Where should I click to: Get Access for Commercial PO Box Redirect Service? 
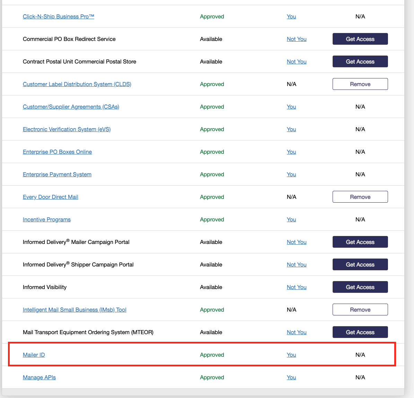click(x=360, y=39)
